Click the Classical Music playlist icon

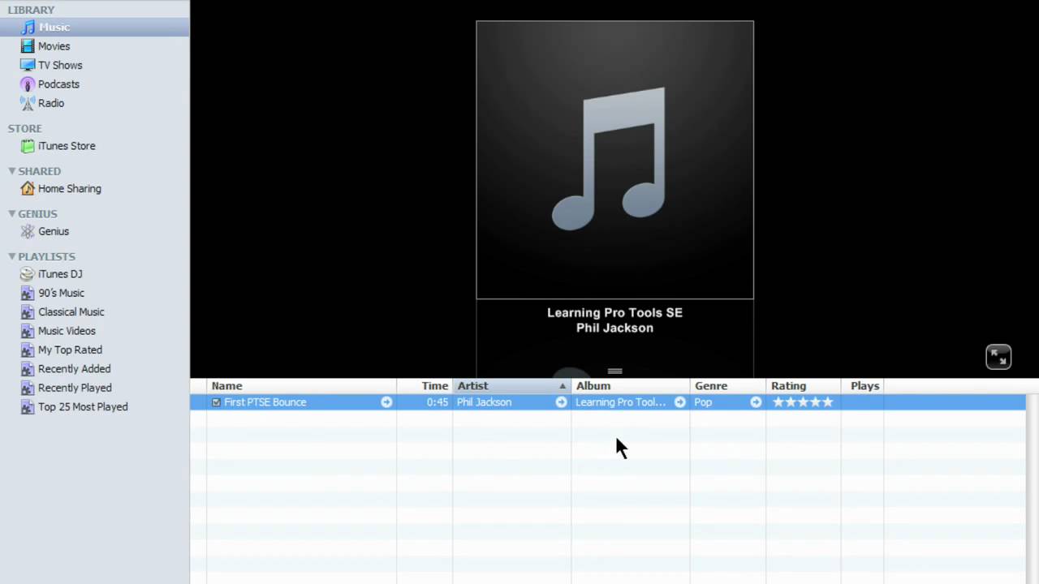(x=28, y=312)
